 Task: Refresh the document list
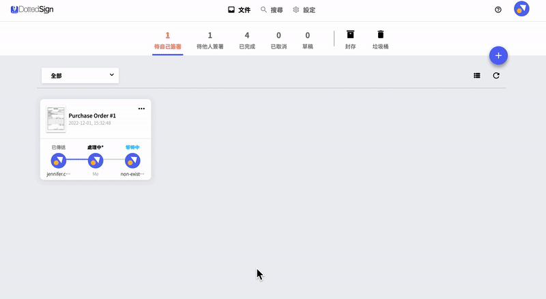pos(496,75)
